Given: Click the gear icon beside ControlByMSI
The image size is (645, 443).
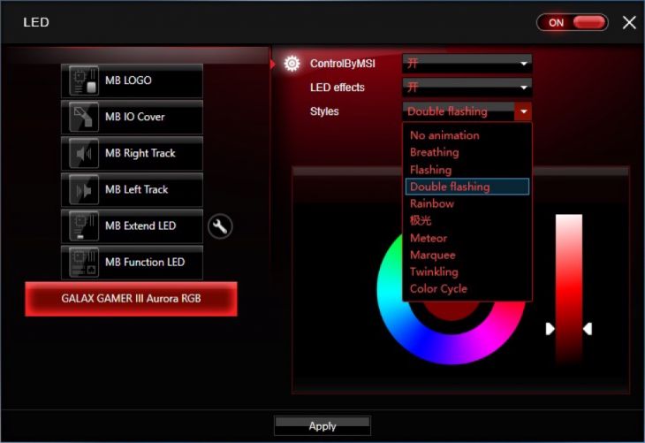Looking at the screenshot, I should 292,64.
